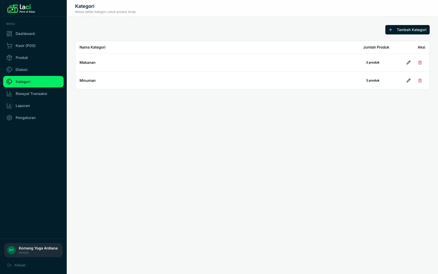
Task: Click Keluar to log out
Action: pos(33,265)
